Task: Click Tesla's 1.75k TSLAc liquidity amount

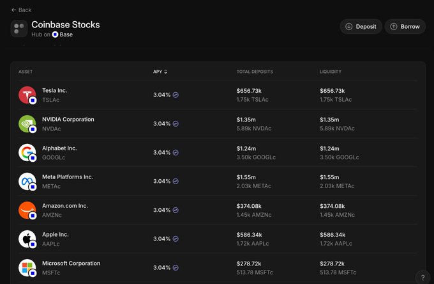Action: coord(336,100)
